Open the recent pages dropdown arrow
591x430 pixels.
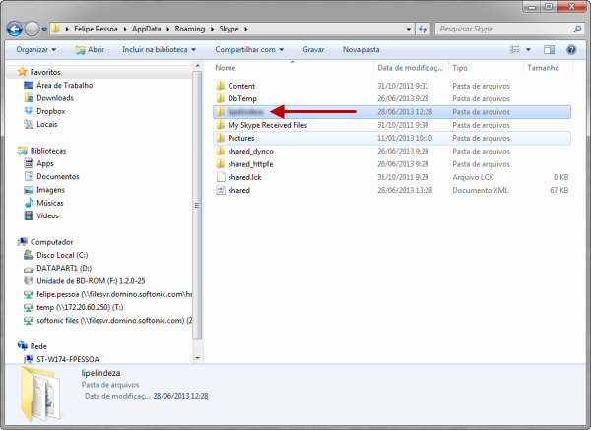click(44, 29)
